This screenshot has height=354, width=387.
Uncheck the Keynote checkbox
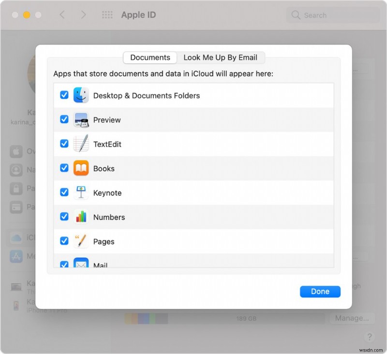click(x=64, y=192)
